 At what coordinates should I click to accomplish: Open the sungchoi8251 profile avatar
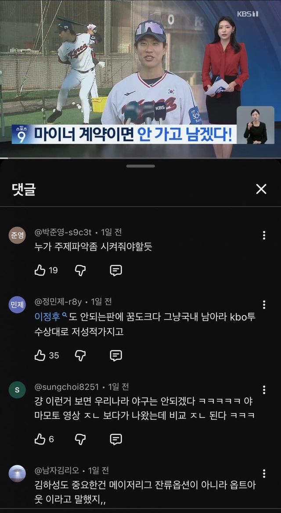(17, 390)
